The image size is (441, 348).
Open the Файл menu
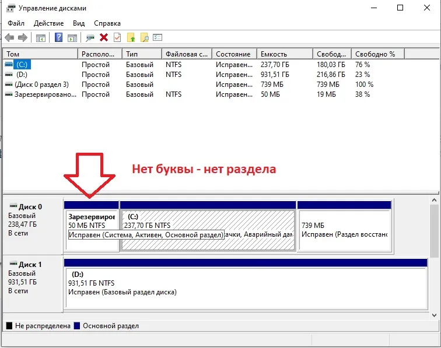16,23
